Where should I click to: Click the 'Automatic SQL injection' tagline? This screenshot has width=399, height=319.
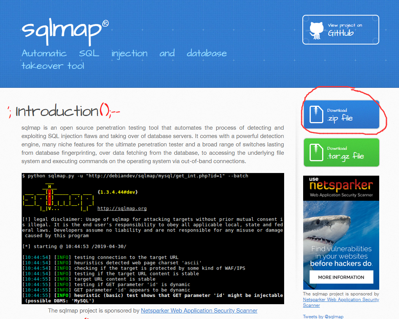[124, 60]
